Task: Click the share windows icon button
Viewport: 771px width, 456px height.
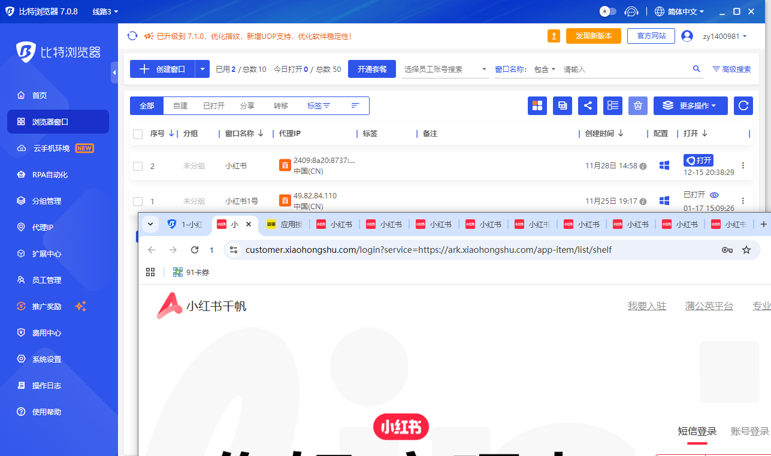Action: pyautogui.click(x=588, y=105)
